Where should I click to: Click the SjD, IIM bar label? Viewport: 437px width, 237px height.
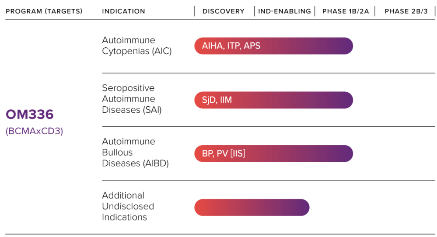(217, 100)
